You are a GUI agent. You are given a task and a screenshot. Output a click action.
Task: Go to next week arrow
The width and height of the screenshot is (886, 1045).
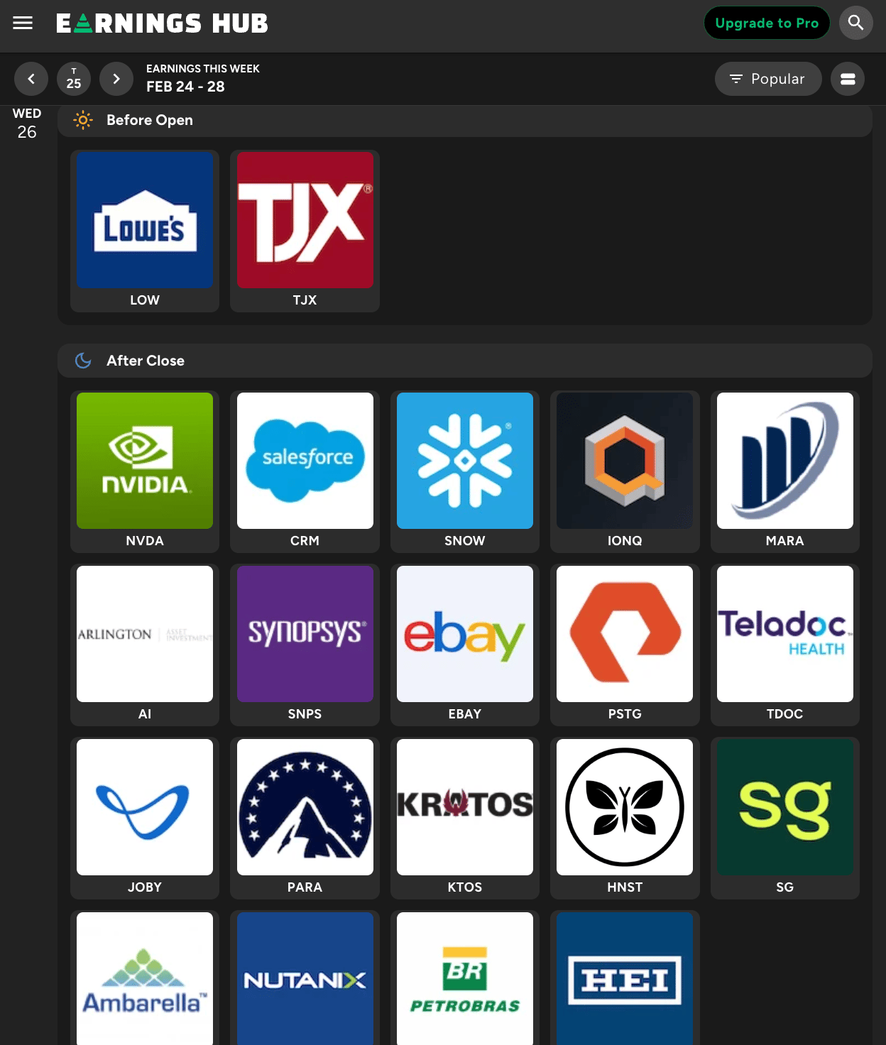116,79
